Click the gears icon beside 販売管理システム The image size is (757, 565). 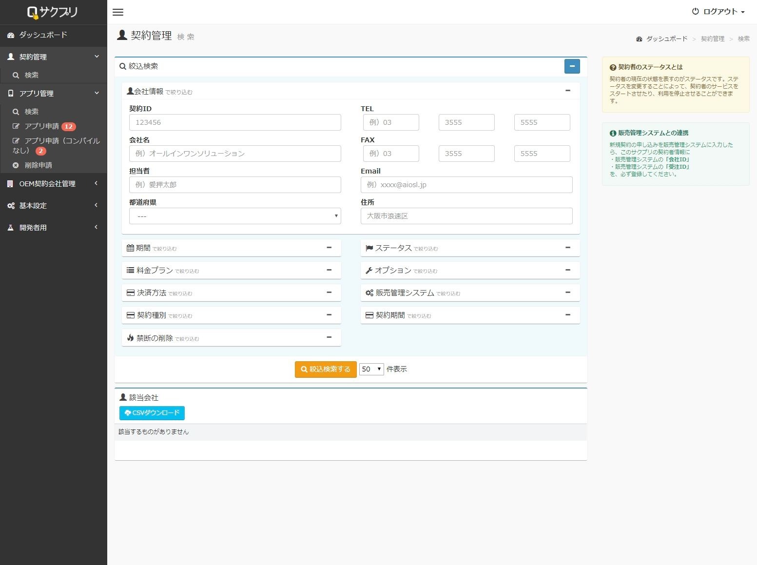pyautogui.click(x=369, y=293)
